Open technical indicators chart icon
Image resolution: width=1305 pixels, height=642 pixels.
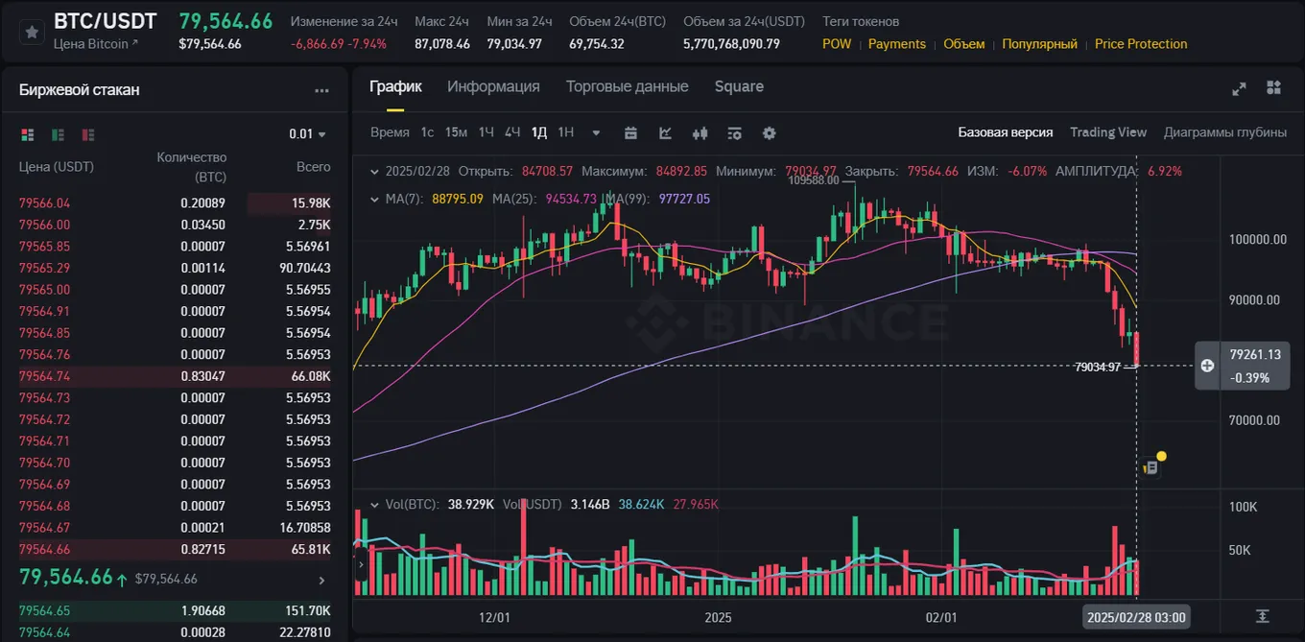point(665,132)
